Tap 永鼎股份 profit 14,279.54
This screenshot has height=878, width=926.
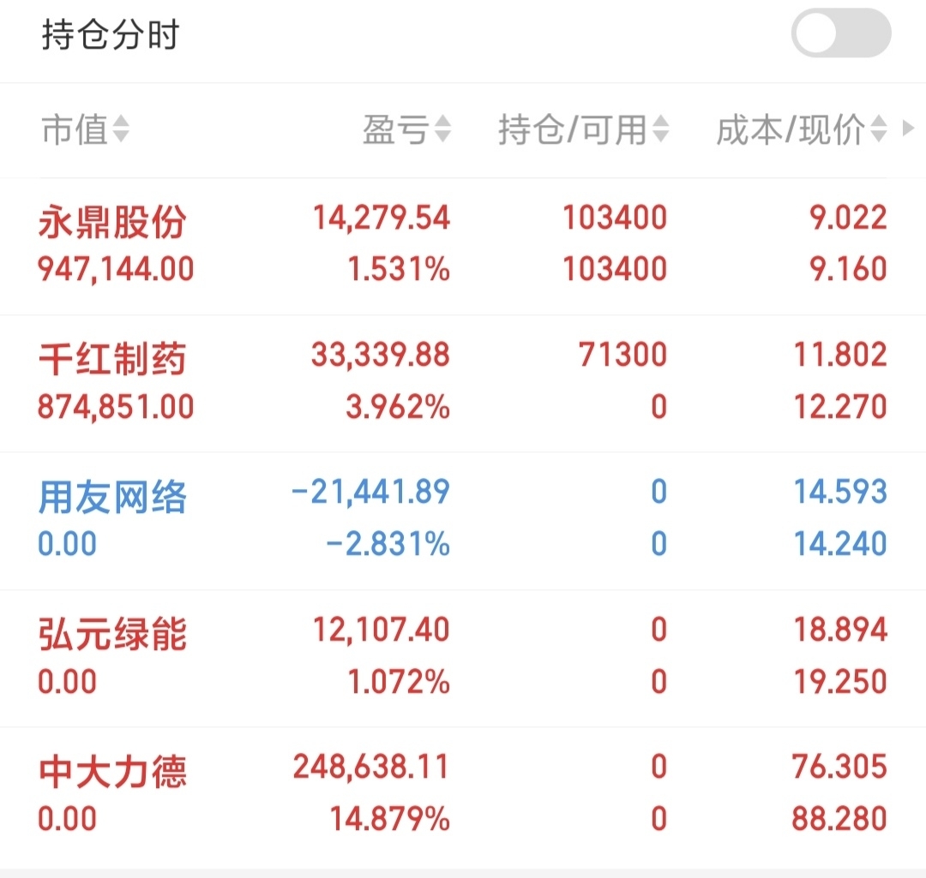point(382,218)
